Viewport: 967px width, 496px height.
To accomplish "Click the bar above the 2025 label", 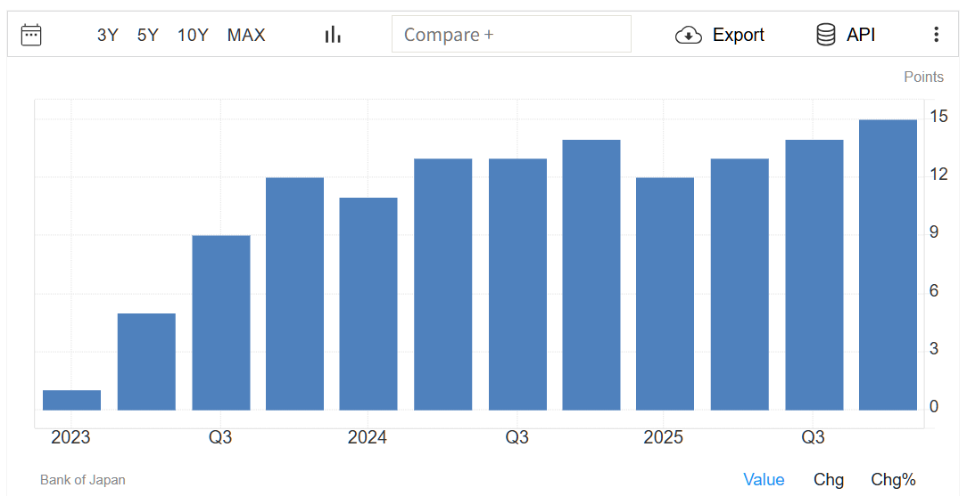I will pos(665,294).
